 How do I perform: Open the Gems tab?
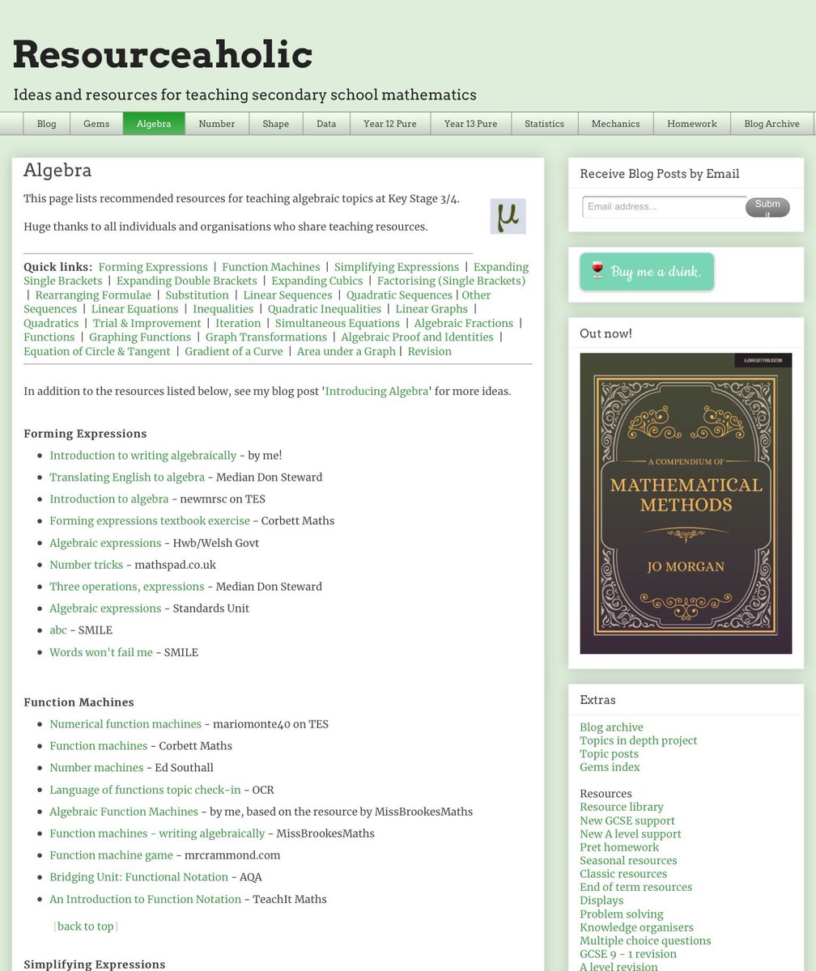coord(96,124)
